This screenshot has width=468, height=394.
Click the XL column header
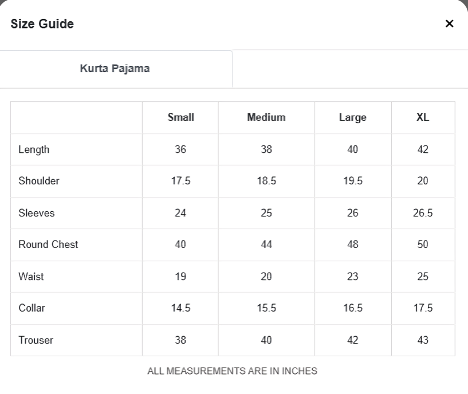(423, 117)
